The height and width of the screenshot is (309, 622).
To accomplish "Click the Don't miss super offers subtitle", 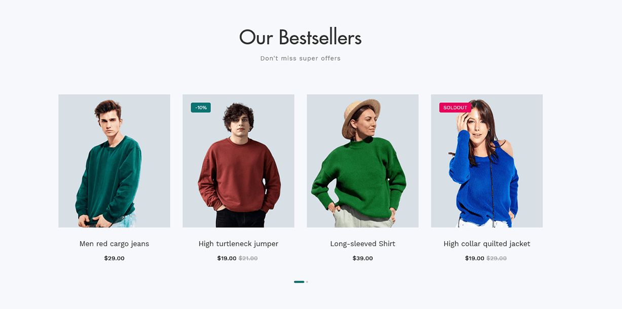I will pos(300,58).
